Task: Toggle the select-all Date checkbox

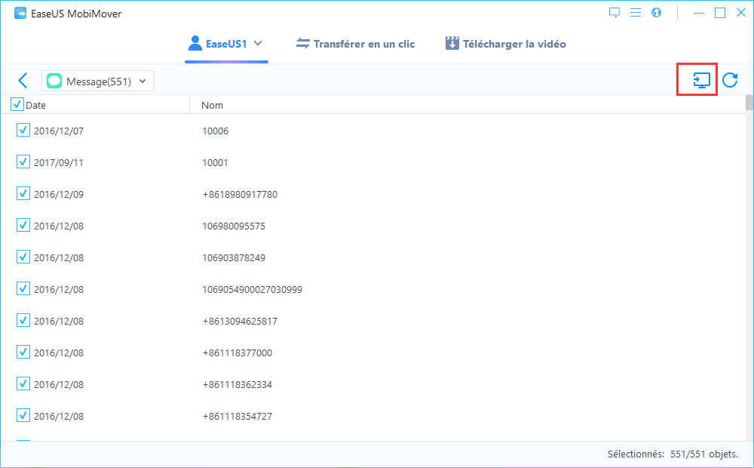Action: [17, 105]
